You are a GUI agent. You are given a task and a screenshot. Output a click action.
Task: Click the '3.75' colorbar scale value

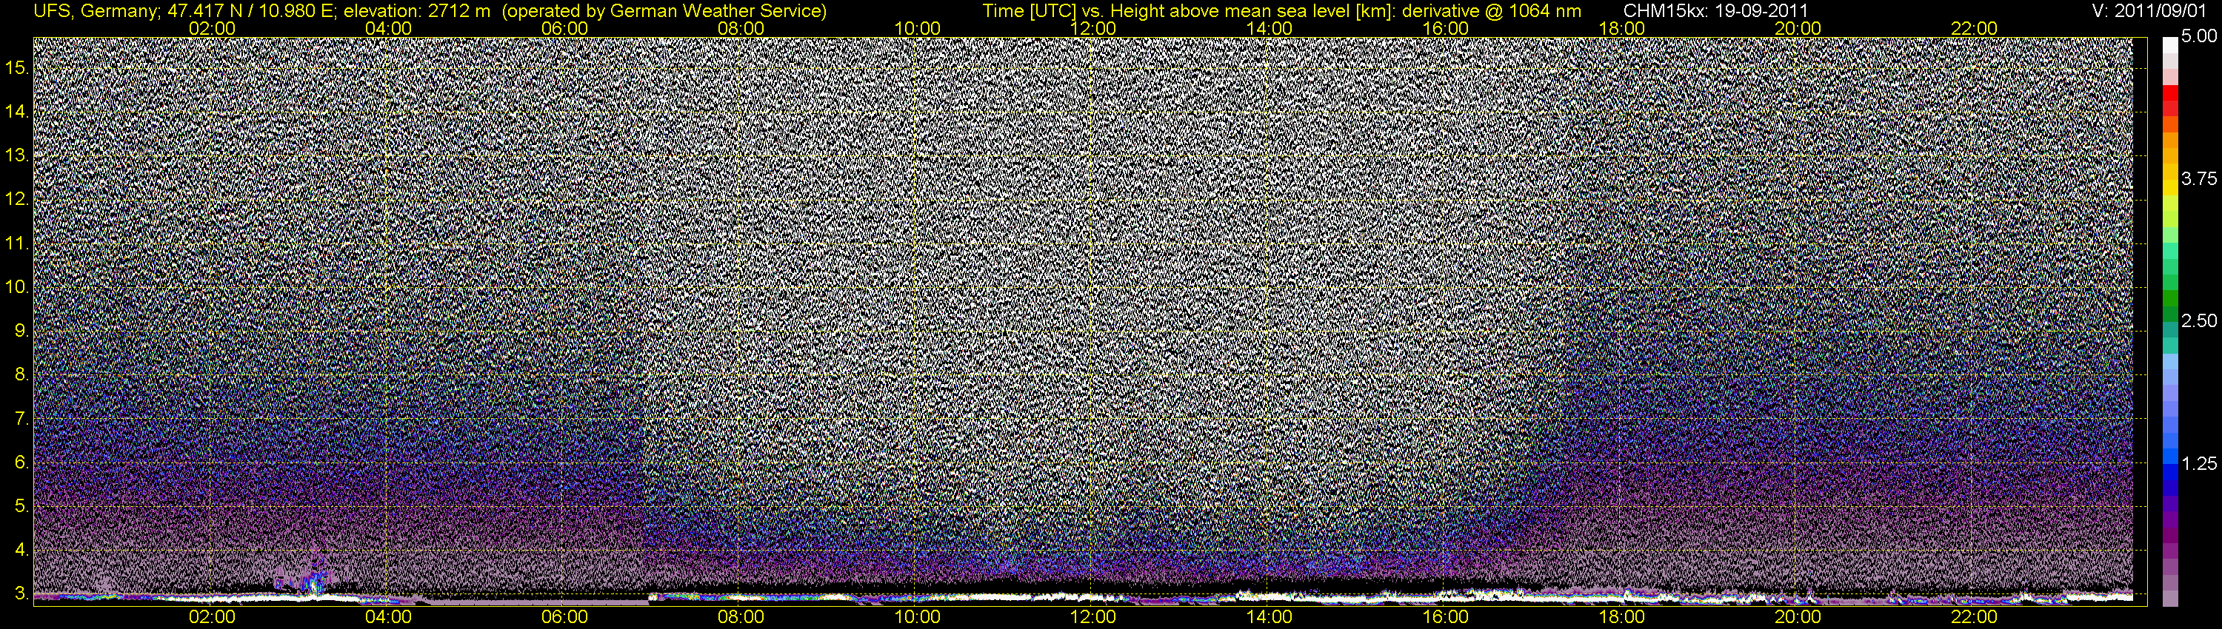pos(2199,178)
